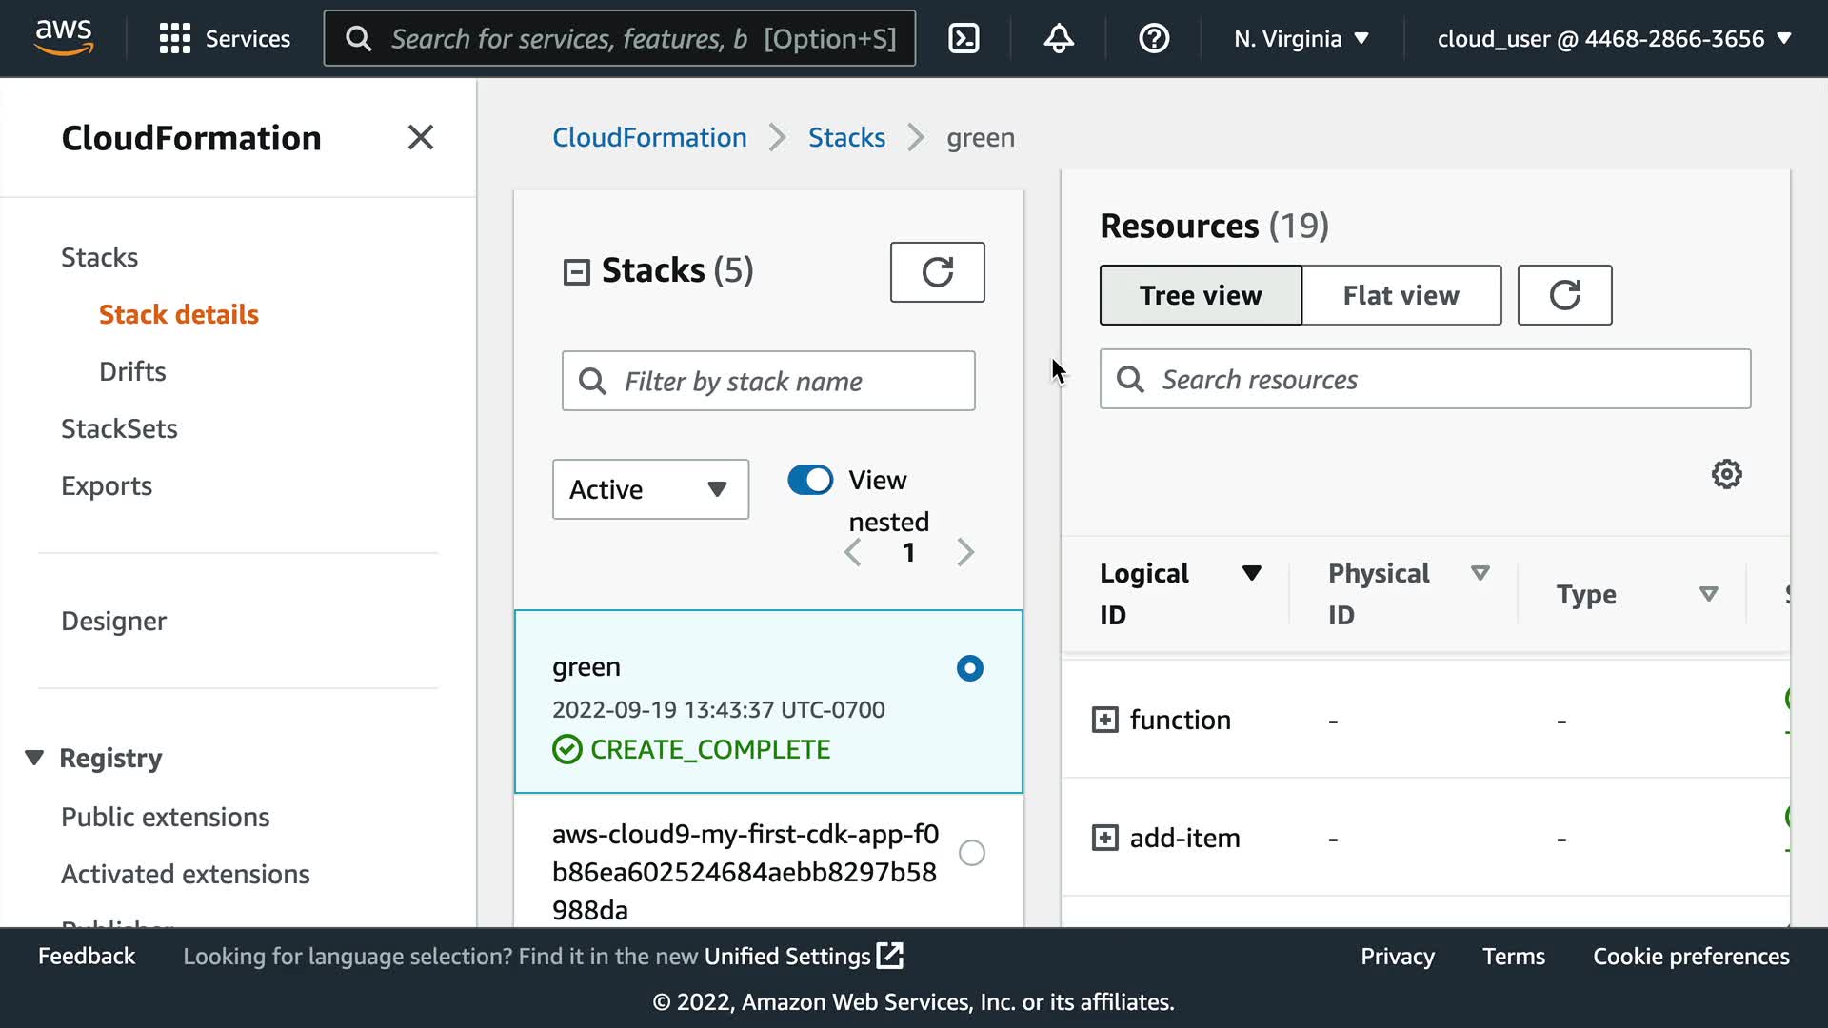Screen dimensions: 1828x1028
Task: Toggle View nested switch off
Action: (x=810, y=480)
